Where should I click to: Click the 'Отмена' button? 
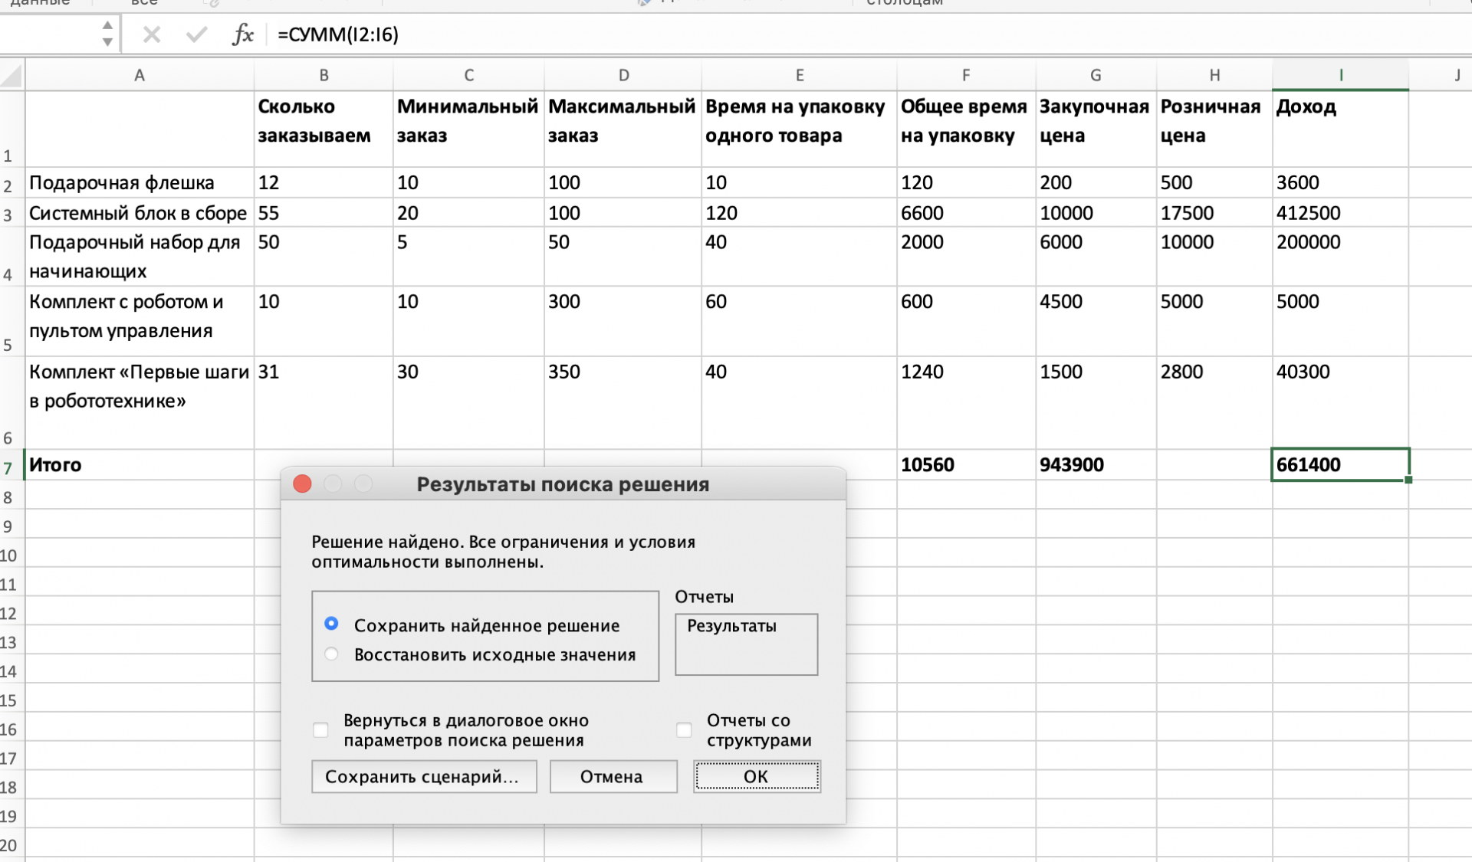point(613,776)
